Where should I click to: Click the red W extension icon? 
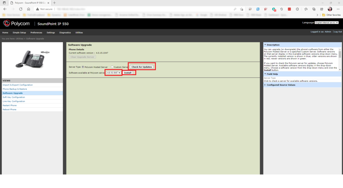coord(266,9)
